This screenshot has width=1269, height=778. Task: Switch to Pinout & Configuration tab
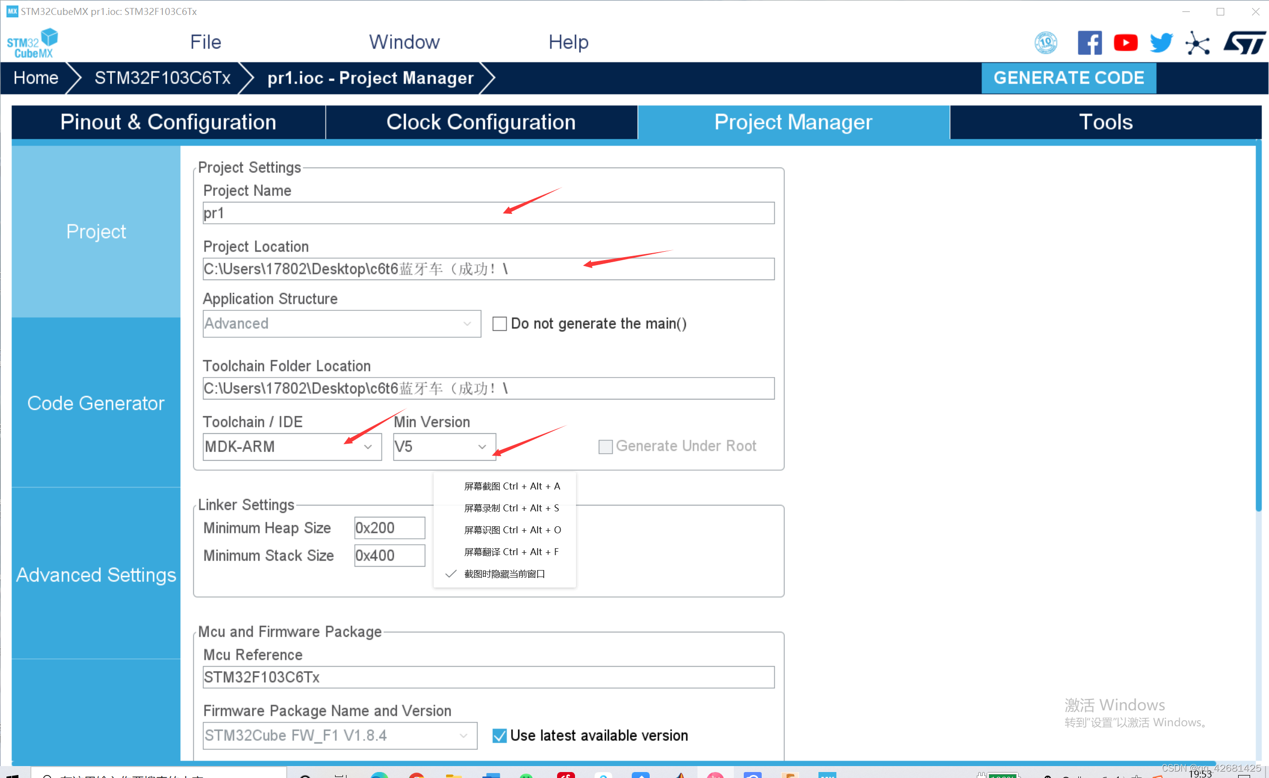pyautogui.click(x=168, y=122)
